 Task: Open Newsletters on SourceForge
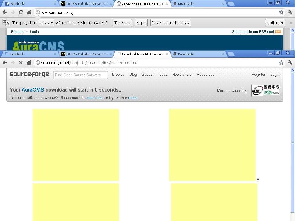tap(182, 75)
